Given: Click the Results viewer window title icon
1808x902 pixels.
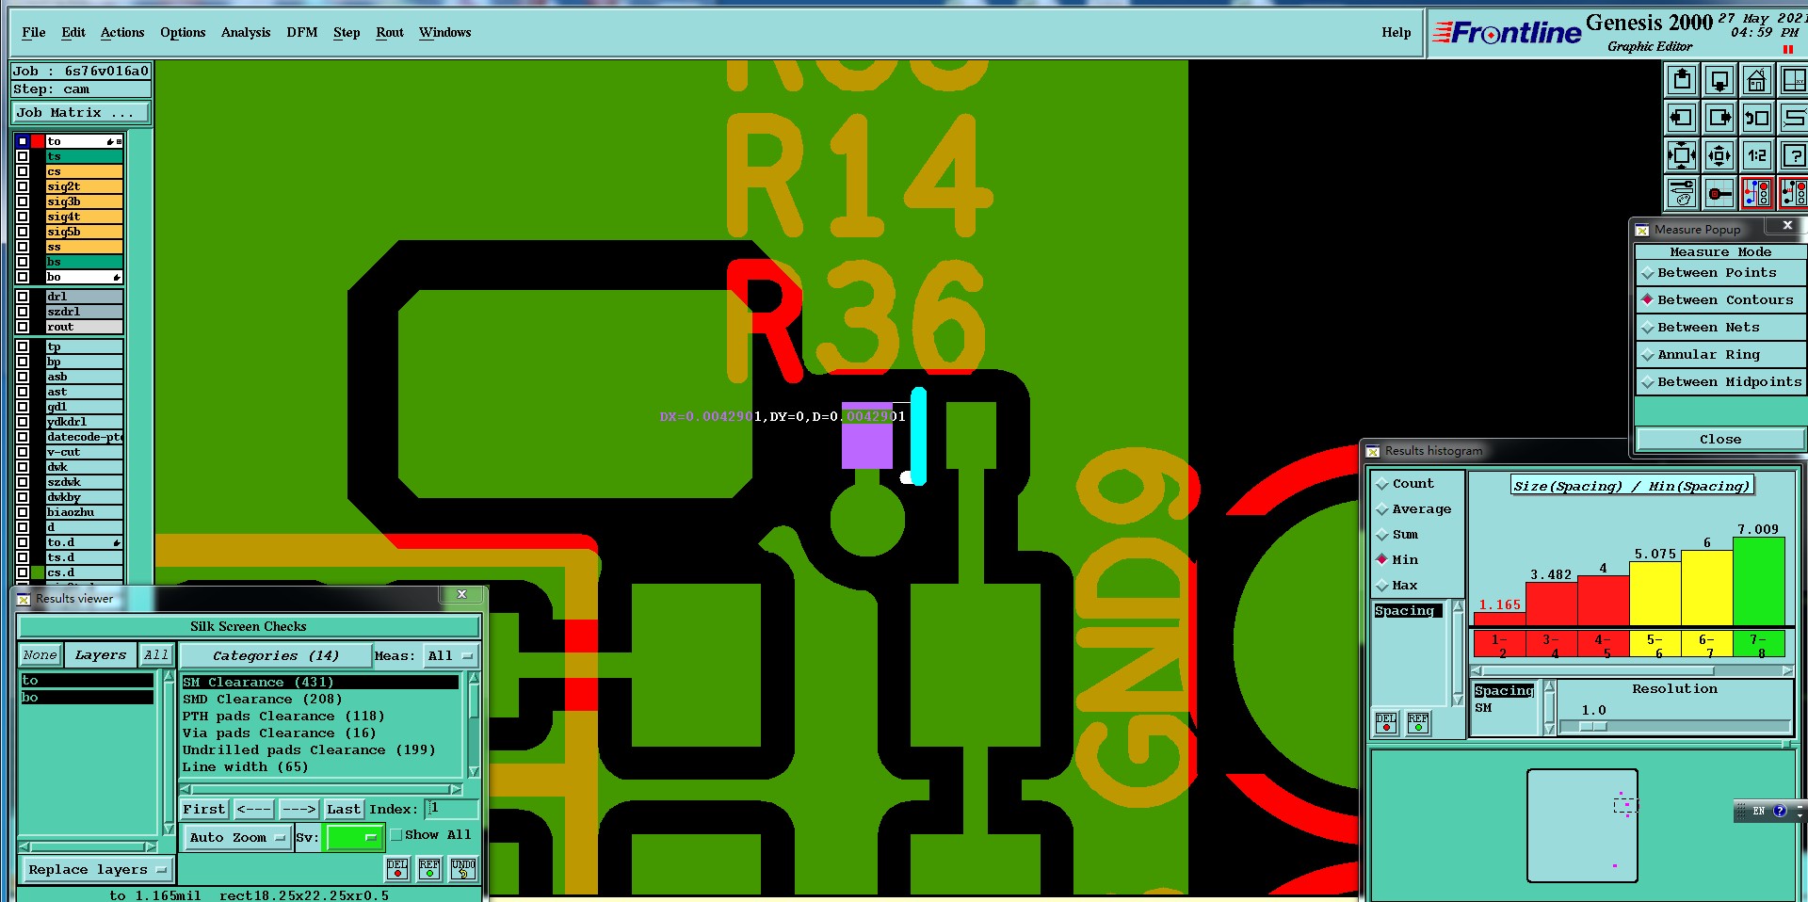Looking at the screenshot, I should click(24, 599).
